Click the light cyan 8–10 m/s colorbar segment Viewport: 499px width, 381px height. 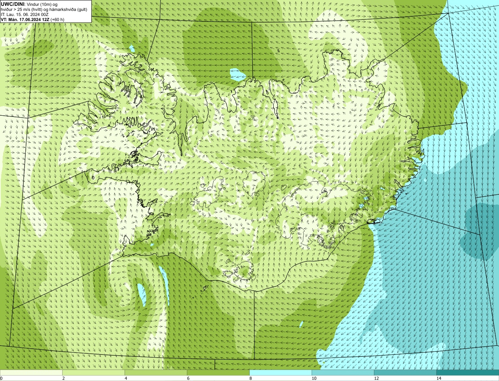pos(281,372)
